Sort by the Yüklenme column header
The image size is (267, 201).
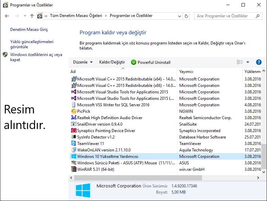pos(252,72)
